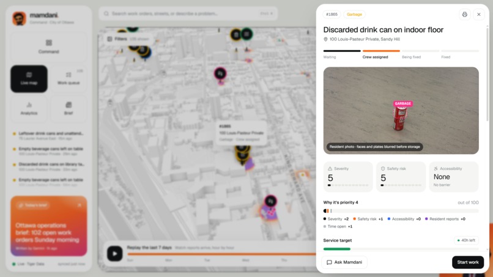Print work order using printer icon
493x277 pixels.
pos(464,15)
